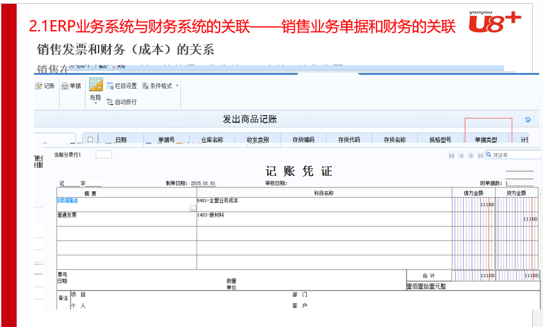Click the 存货编码 column header
This screenshot has width=543, height=327.
point(303,140)
